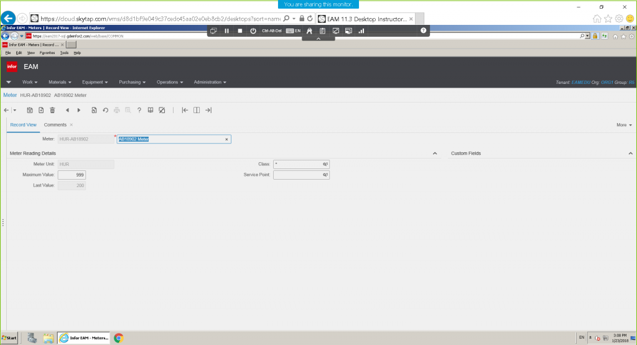
Task: Go to next record arrow
Action: (x=79, y=110)
